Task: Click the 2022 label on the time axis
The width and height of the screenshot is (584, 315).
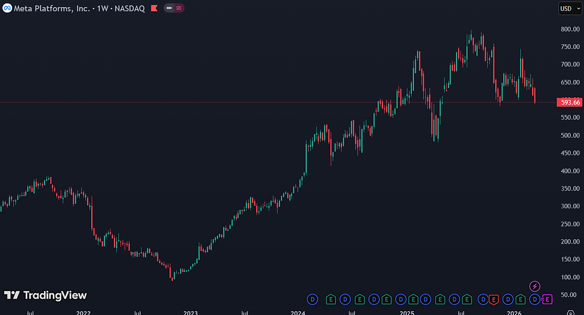Action: point(83,313)
